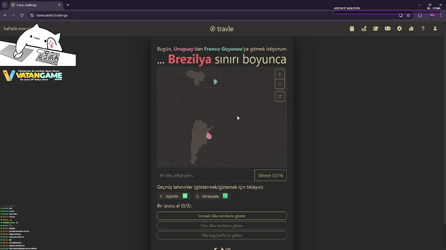
Task: Open the Chrome three-dot menu
Action: [x=441, y=15]
